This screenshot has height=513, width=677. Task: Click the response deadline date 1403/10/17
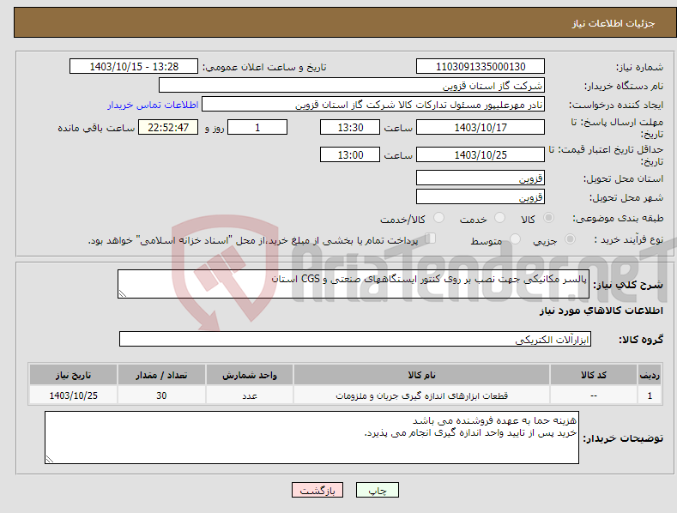tap(481, 127)
